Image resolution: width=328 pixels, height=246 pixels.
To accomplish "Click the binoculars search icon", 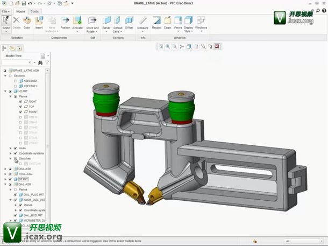I will [40, 62].
